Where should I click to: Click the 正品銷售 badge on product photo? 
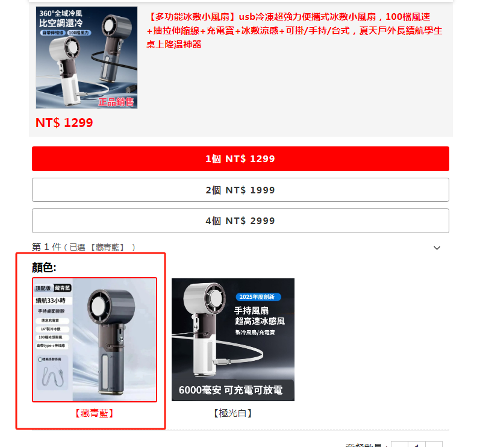pos(116,102)
